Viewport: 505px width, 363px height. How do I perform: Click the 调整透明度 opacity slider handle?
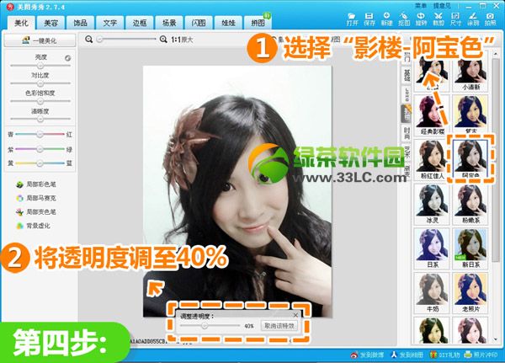pos(205,326)
